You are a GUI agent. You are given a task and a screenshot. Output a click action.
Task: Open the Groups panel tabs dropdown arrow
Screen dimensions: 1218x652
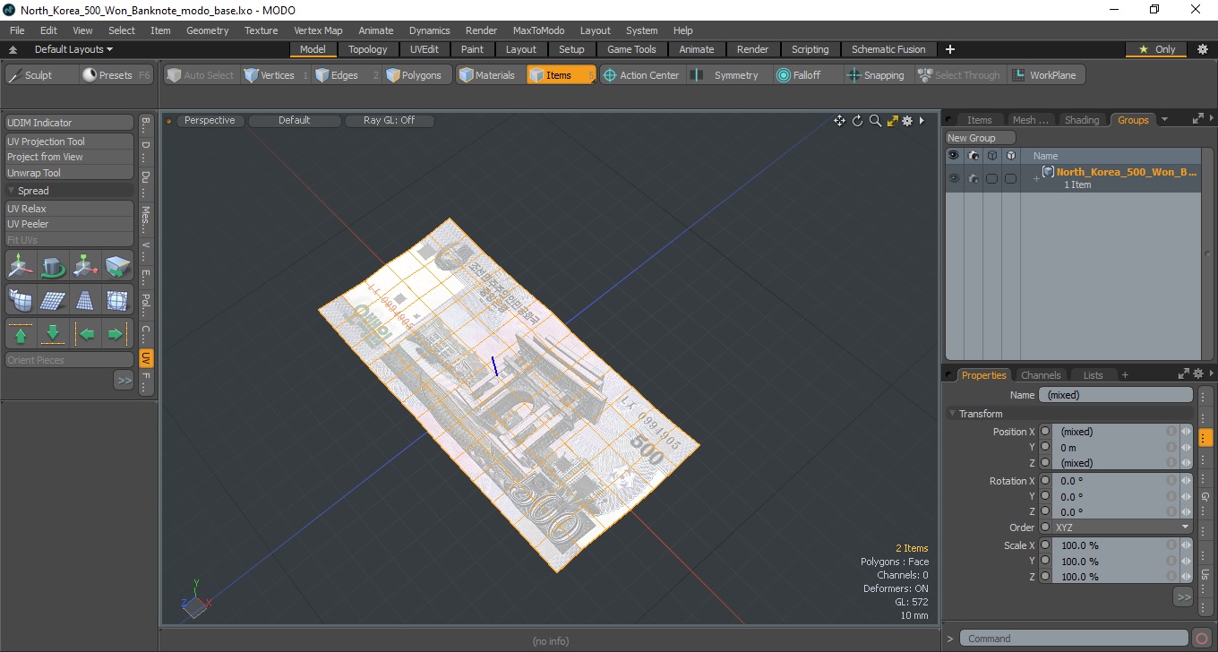coord(1164,120)
